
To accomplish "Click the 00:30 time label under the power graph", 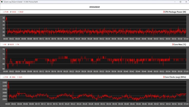I will click(x=96, y=39).
